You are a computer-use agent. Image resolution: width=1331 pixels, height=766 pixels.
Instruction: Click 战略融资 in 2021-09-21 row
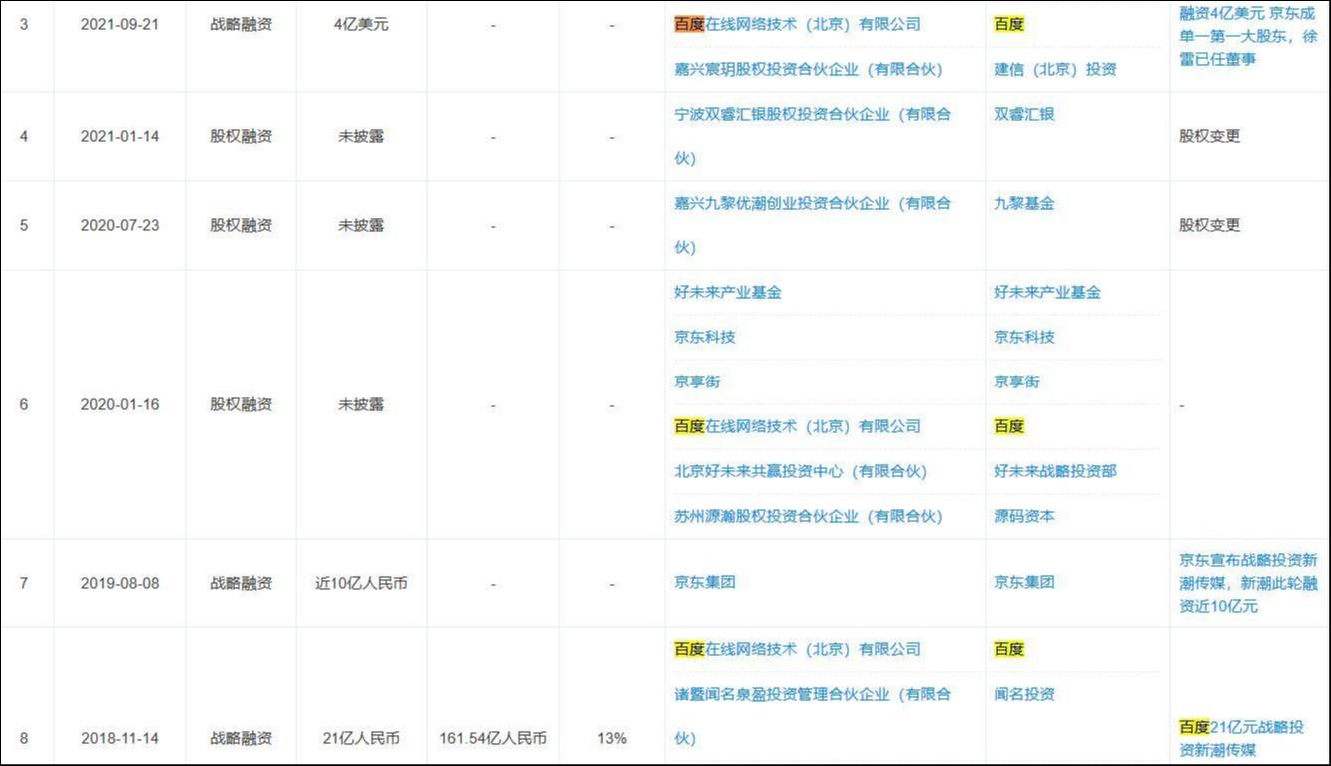coord(240,24)
